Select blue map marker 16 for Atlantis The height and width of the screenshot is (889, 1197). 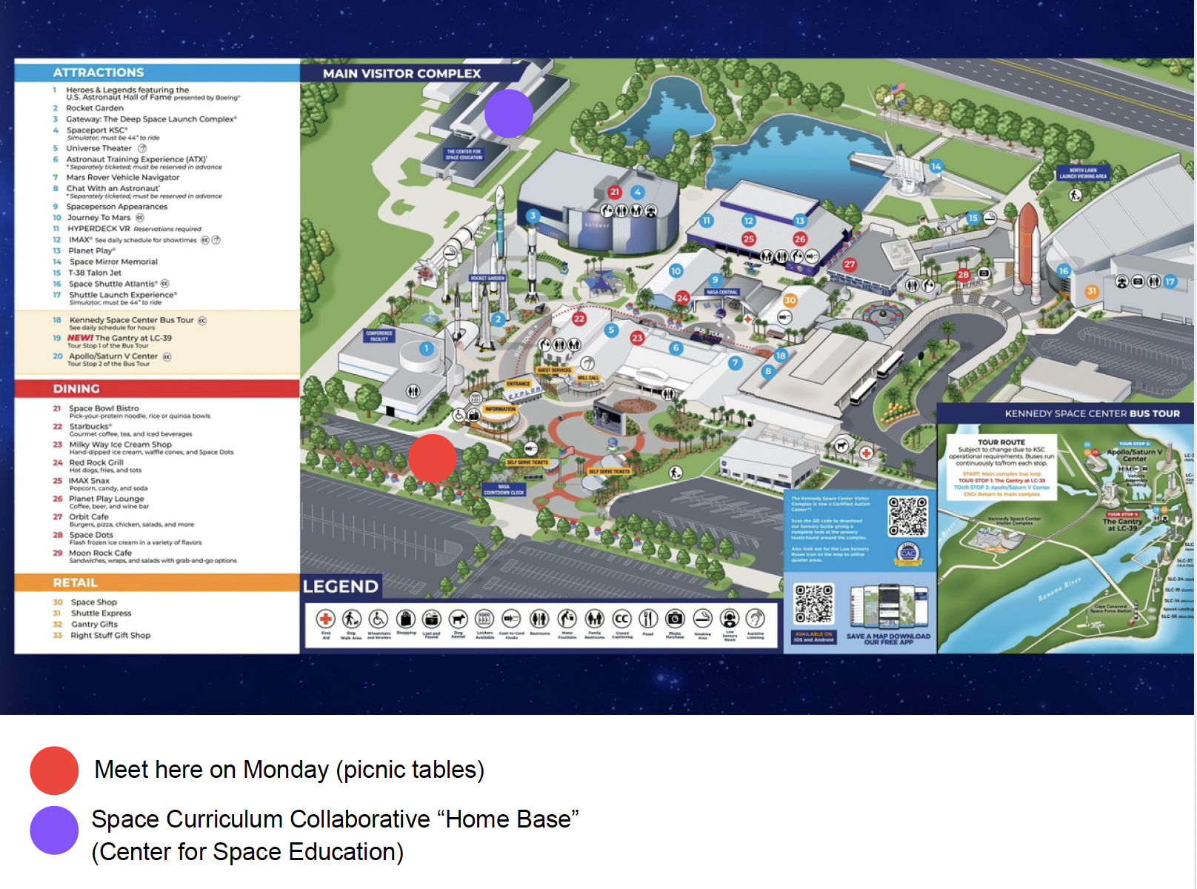(1064, 271)
